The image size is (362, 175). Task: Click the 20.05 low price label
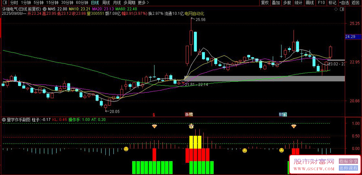(x=115, y=112)
